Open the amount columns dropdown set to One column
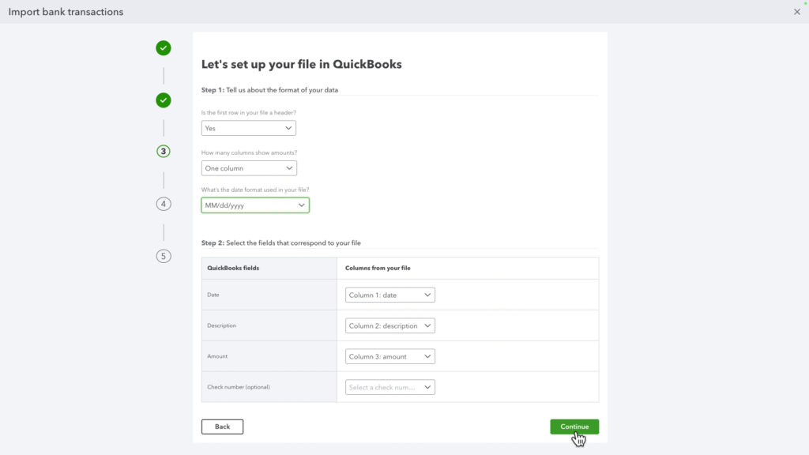Image resolution: width=809 pixels, height=455 pixels. [248, 167]
